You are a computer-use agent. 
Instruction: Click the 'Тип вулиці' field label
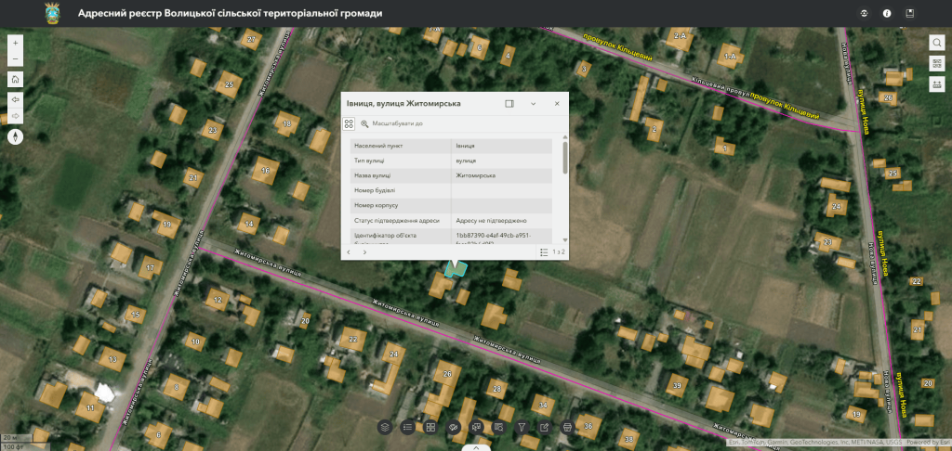click(x=369, y=161)
